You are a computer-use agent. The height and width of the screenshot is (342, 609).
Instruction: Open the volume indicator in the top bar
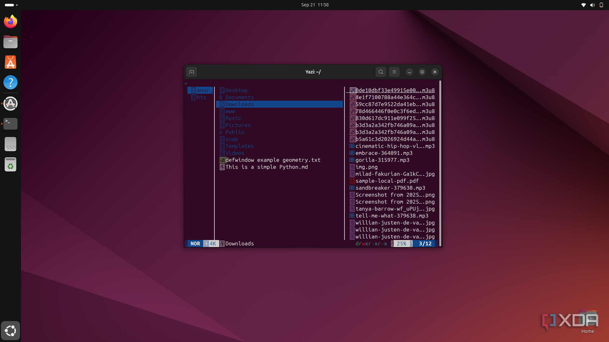(x=592, y=5)
